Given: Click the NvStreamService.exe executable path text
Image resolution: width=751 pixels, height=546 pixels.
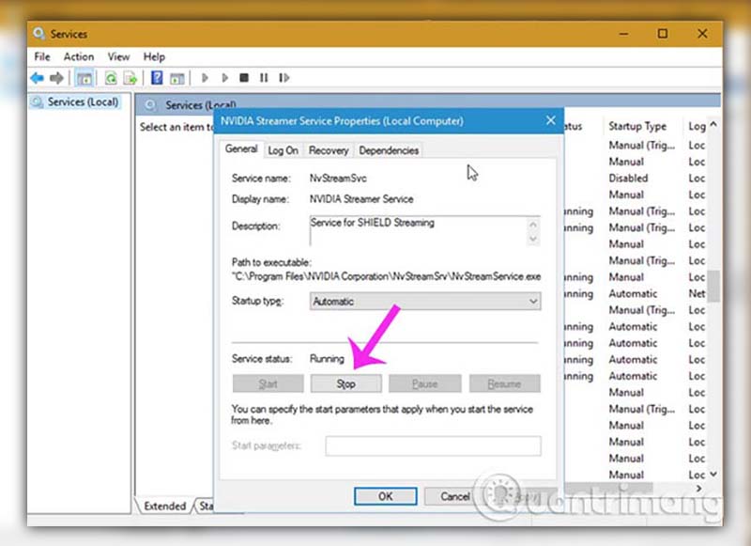Looking at the screenshot, I should click(387, 276).
